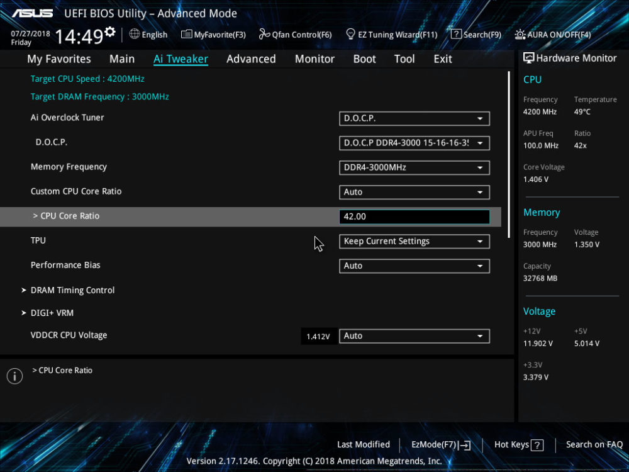Image resolution: width=629 pixels, height=472 pixels.
Task: Click the VDDCR CPU Voltage label
Action: pyautogui.click(x=69, y=335)
